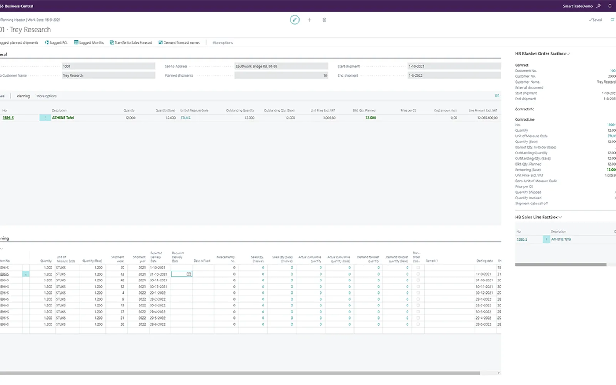
Task: Click the pencil edit icon
Action: click(295, 20)
